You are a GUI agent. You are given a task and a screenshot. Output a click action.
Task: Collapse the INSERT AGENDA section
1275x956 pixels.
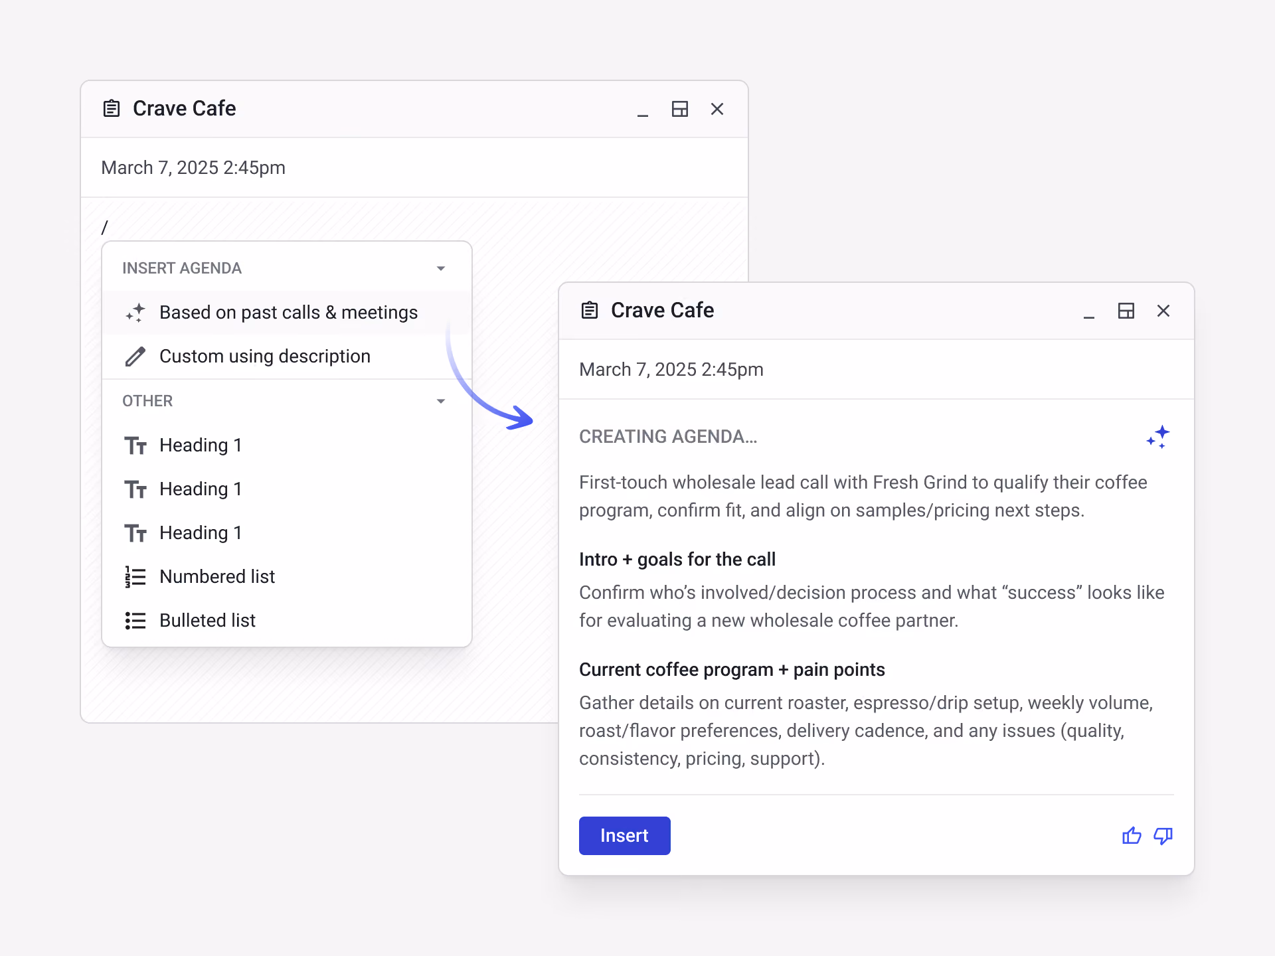[441, 268]
